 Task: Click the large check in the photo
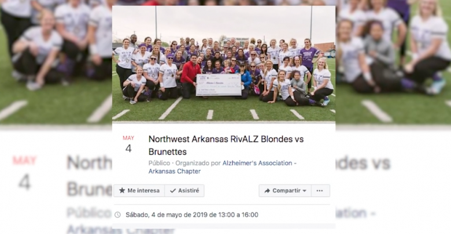219,85
